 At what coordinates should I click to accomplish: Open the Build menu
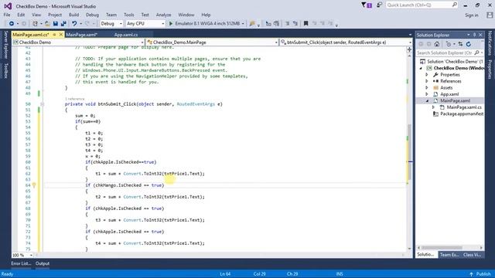pos(74,15)
